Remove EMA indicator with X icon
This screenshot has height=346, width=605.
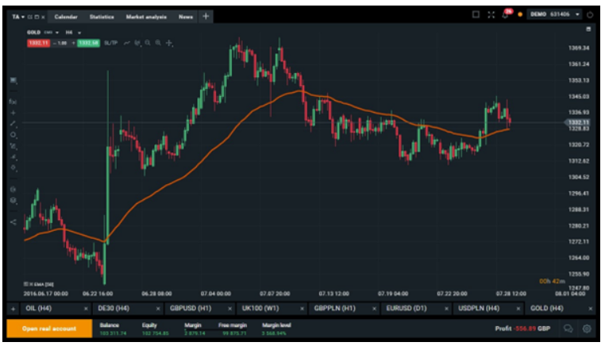point(31,284)
